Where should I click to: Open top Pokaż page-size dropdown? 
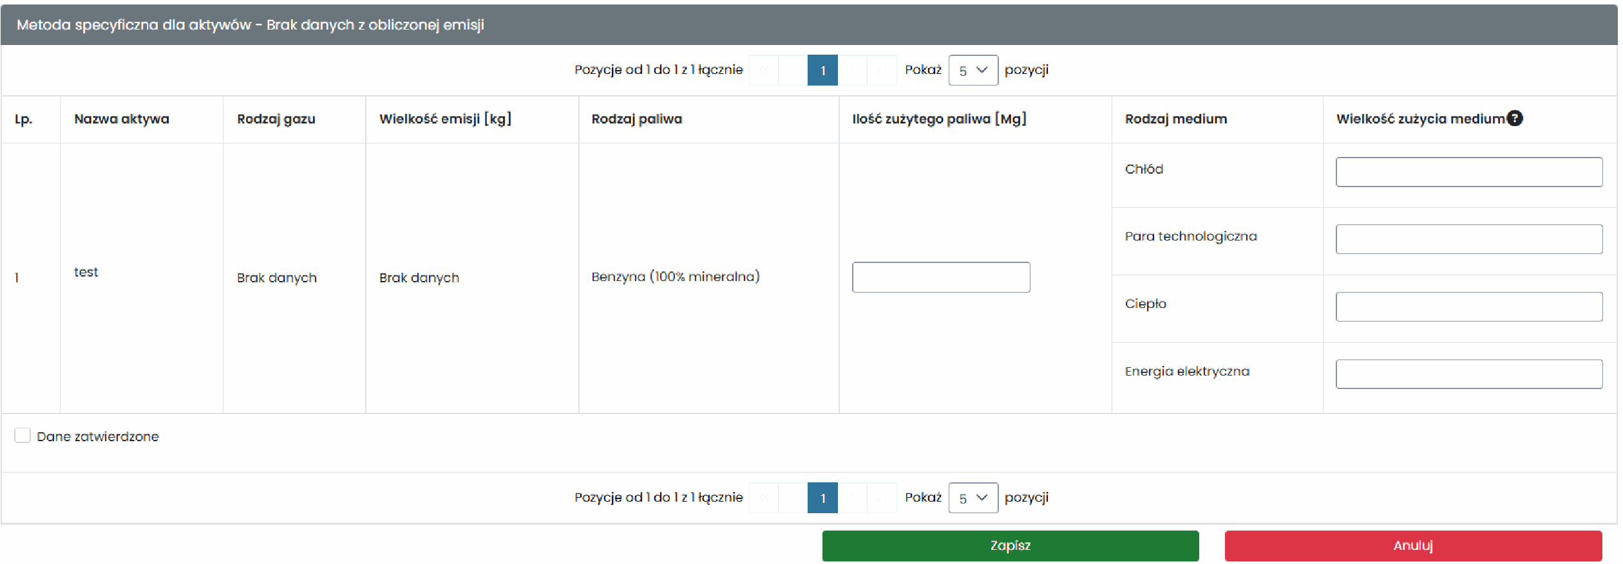(x=973, y=70)
